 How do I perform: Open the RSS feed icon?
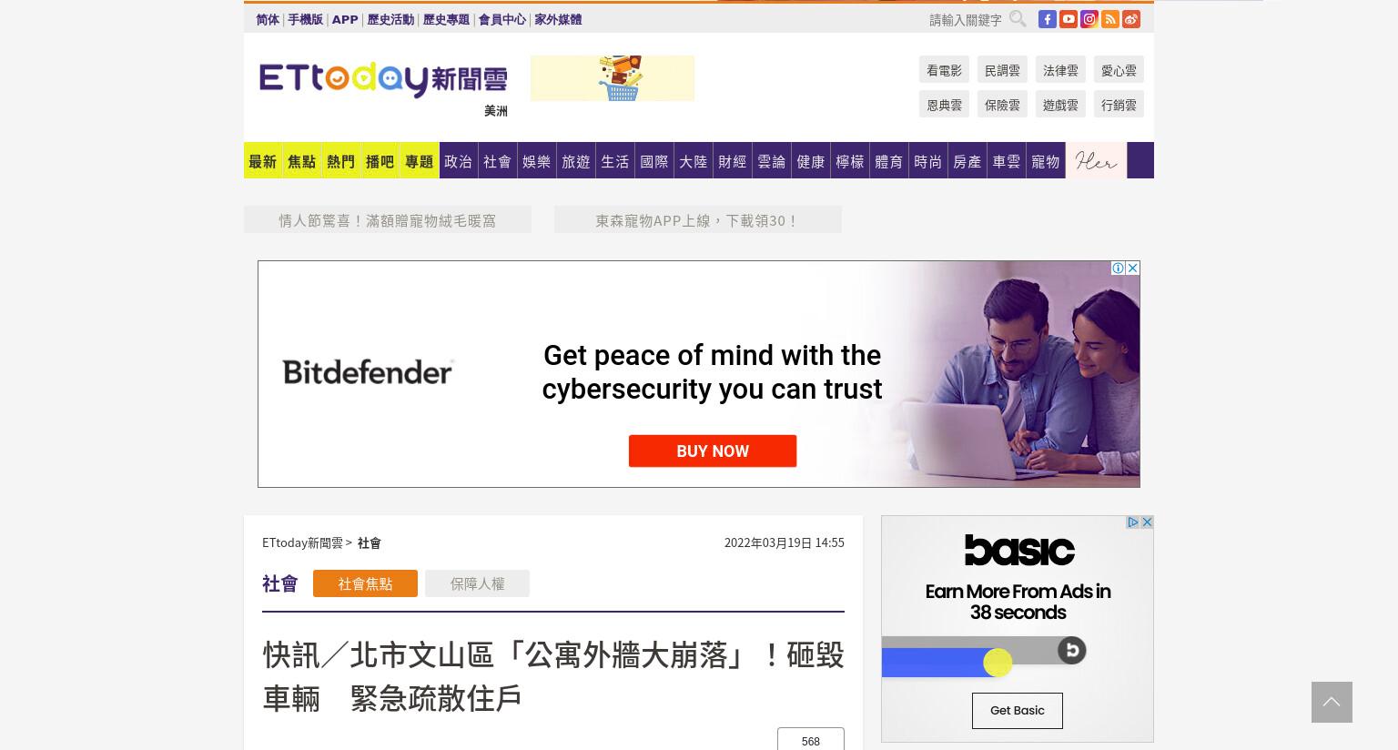click(x=1110, y=19)
